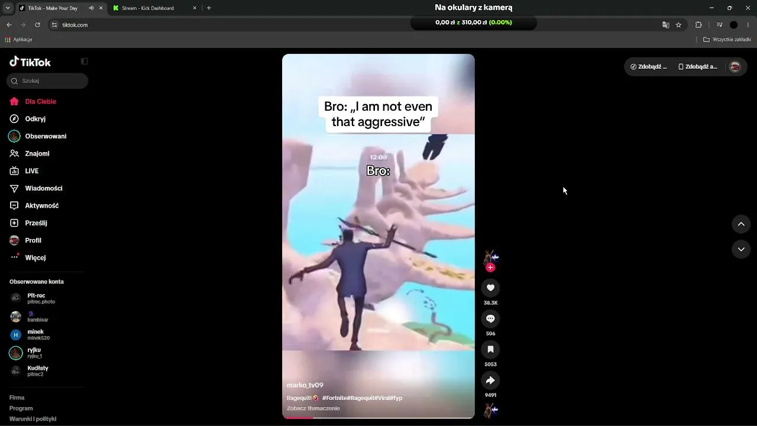Open the marko_tv09 creator profile link

tap(305, 385)
